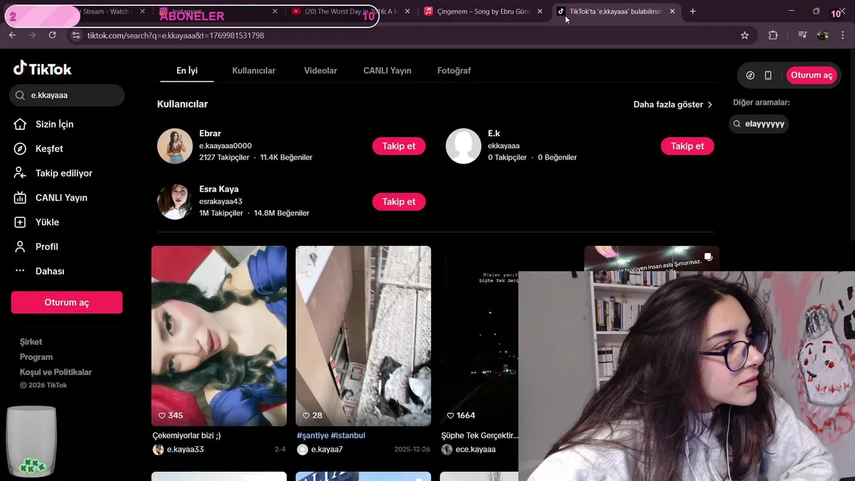The height and width of the screenshot is (481, 855).
Task: Open the Keşfet compass icon
Action: pos(20,149)
